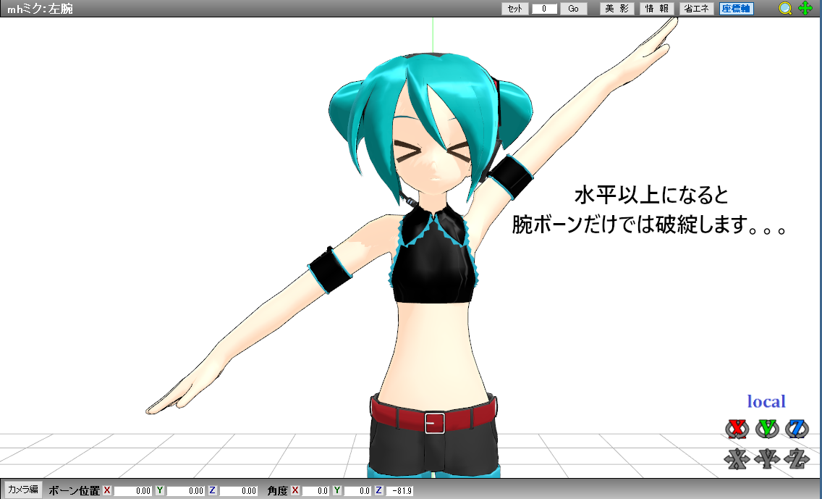The image size is (822, 499).
Task: Toggle the 座標軸 coordinate axis button
Action: tap(737, 9)
